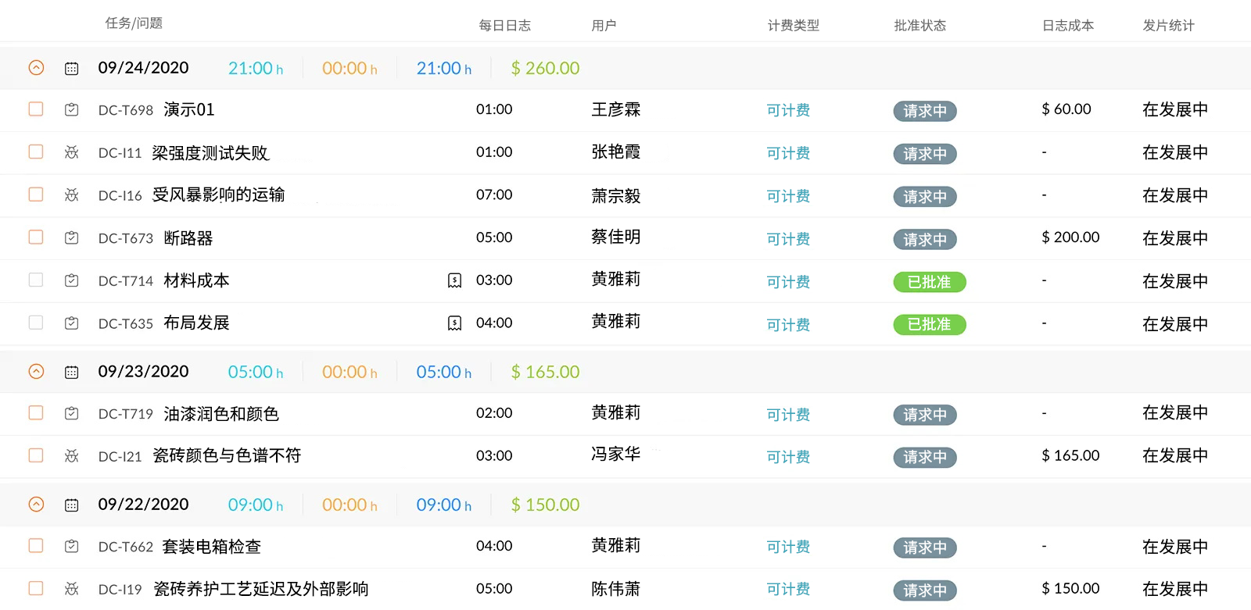The width and height of the screenshot is (1251, 610).
Task: Click the 请求中 status badge for 演示01
Action: pyautogui.click(x=924, y=111)
